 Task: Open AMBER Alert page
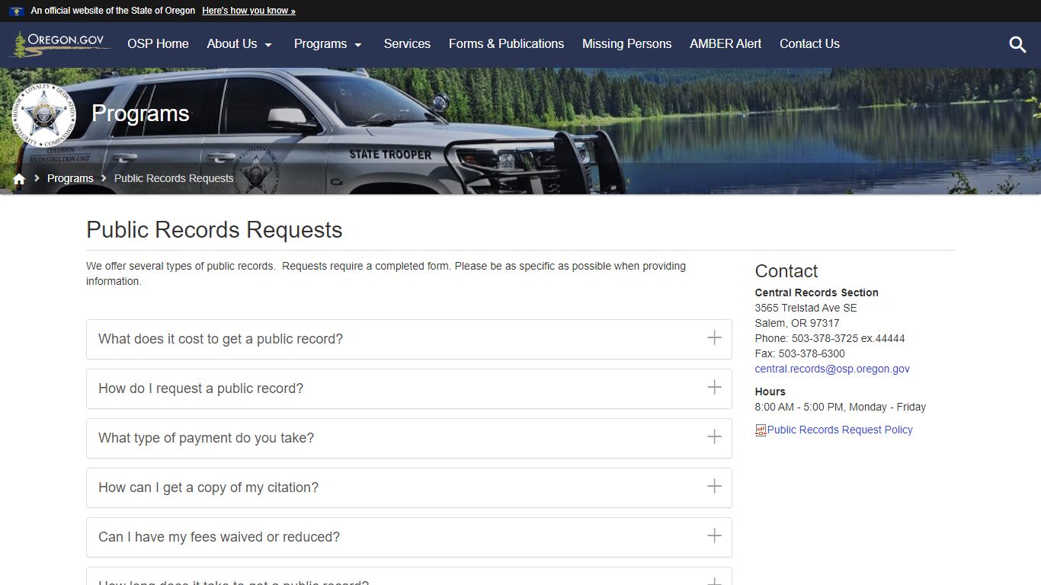click(725, 44)
